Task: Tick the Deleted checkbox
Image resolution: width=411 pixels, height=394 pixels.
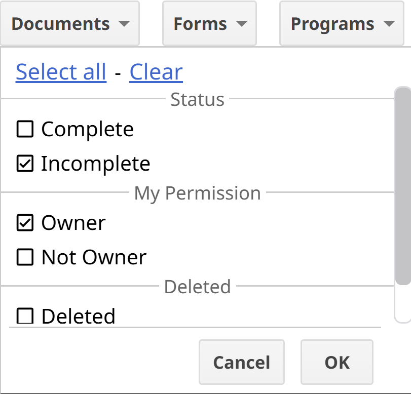Action: pos(25,316)
